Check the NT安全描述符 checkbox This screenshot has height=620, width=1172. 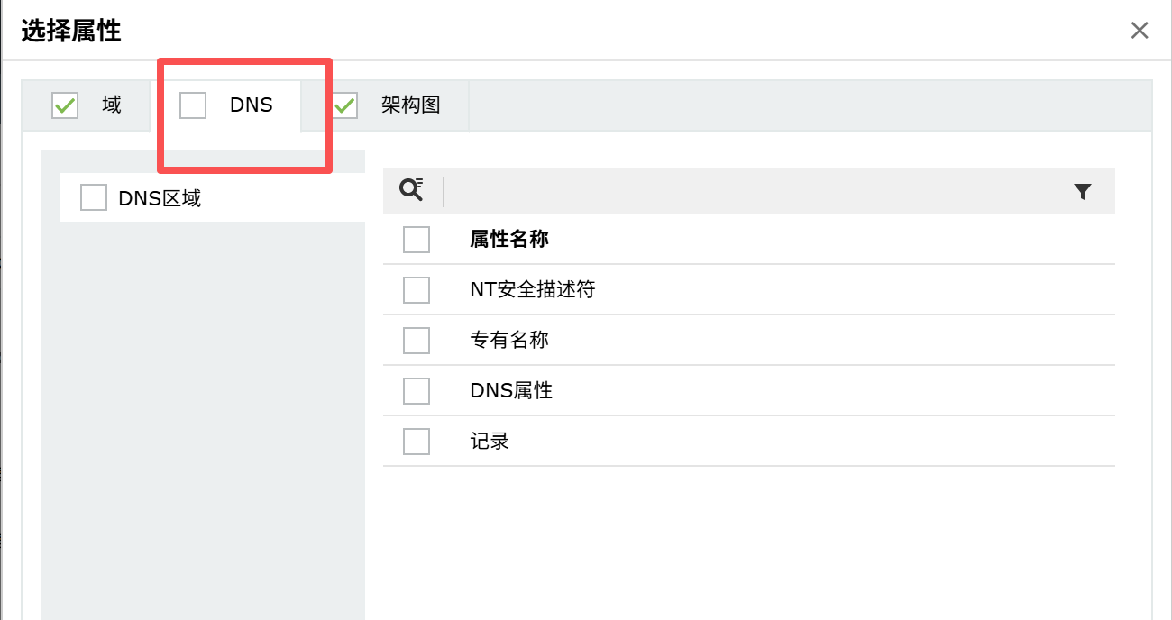pos(417,290)
